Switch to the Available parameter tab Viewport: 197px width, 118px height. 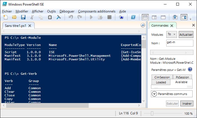[181, 82]
